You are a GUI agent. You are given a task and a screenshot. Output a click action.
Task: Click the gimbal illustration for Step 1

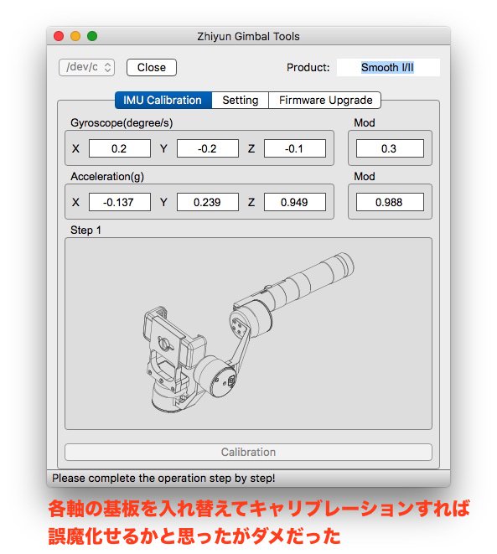pos(248,334)
